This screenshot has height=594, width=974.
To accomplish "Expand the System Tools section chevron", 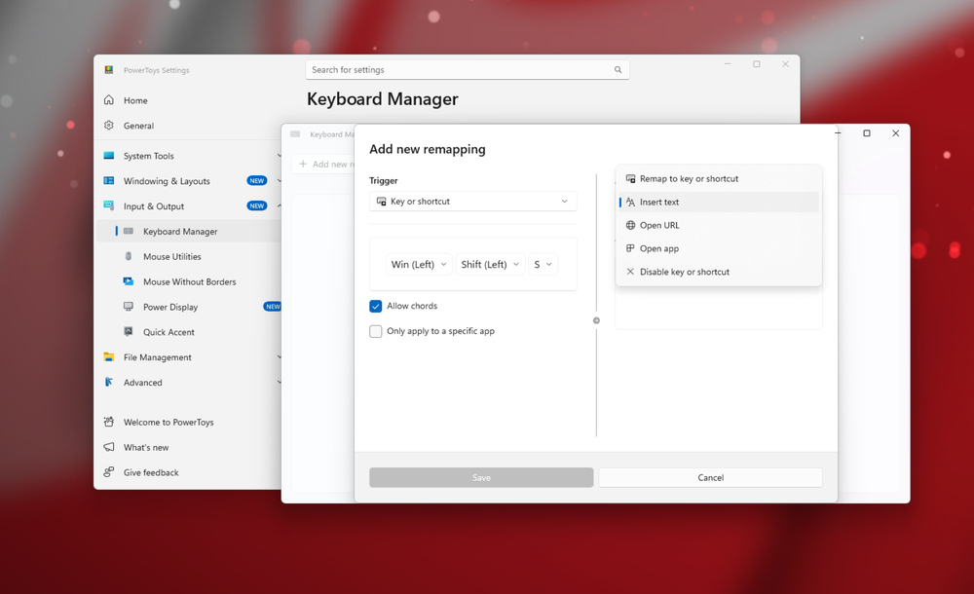I will pyautogui.click(x=279, y=156).
